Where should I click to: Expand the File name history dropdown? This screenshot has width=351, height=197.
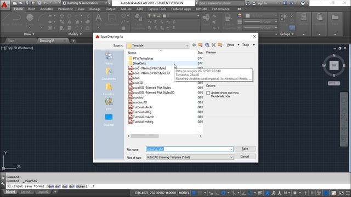click(231, 149)
